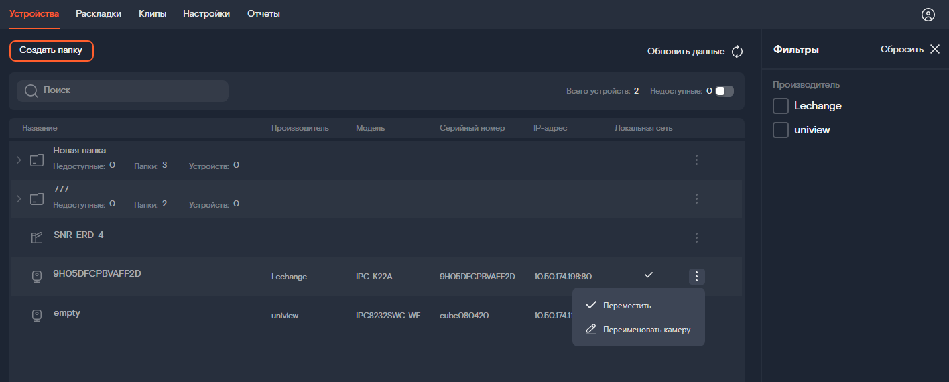
Task: Click the camera icon next to empty
Action: click(38, 315)
